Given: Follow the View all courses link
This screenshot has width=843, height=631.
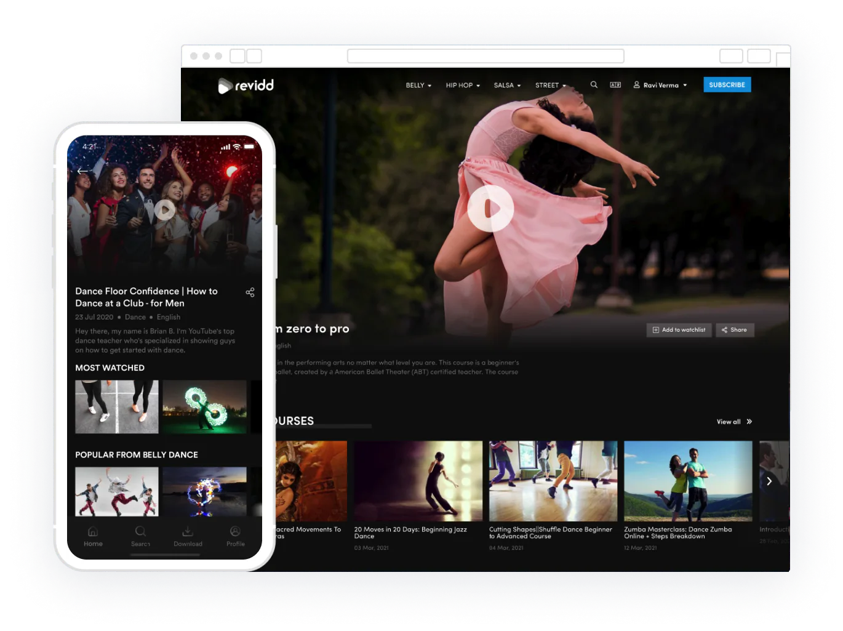Looking at the screenshot, I should pos(734,422).
